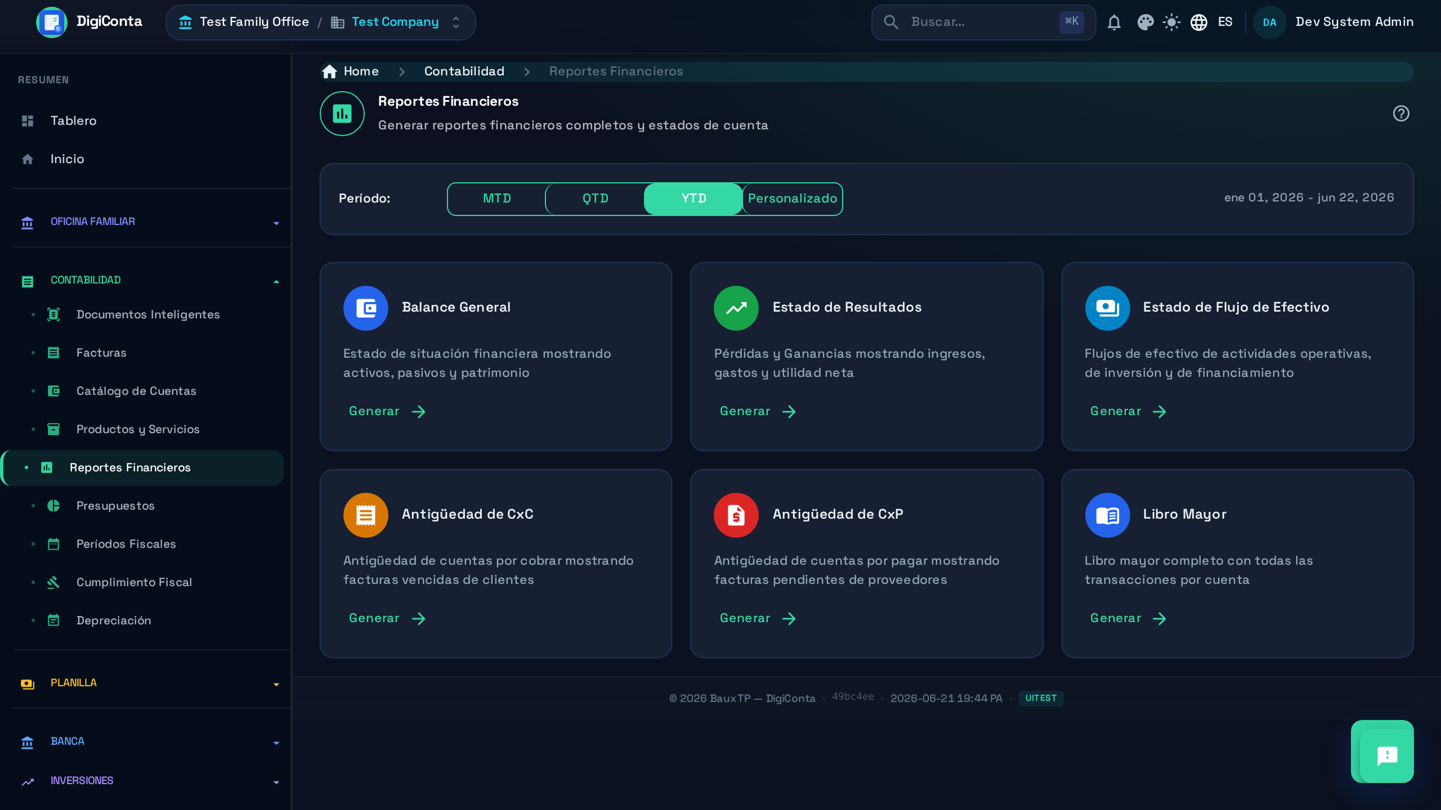This screenshot has width=1441, height=810.
Task: Toggle light mode sun icon
Action: click(x=1171, y=22)
